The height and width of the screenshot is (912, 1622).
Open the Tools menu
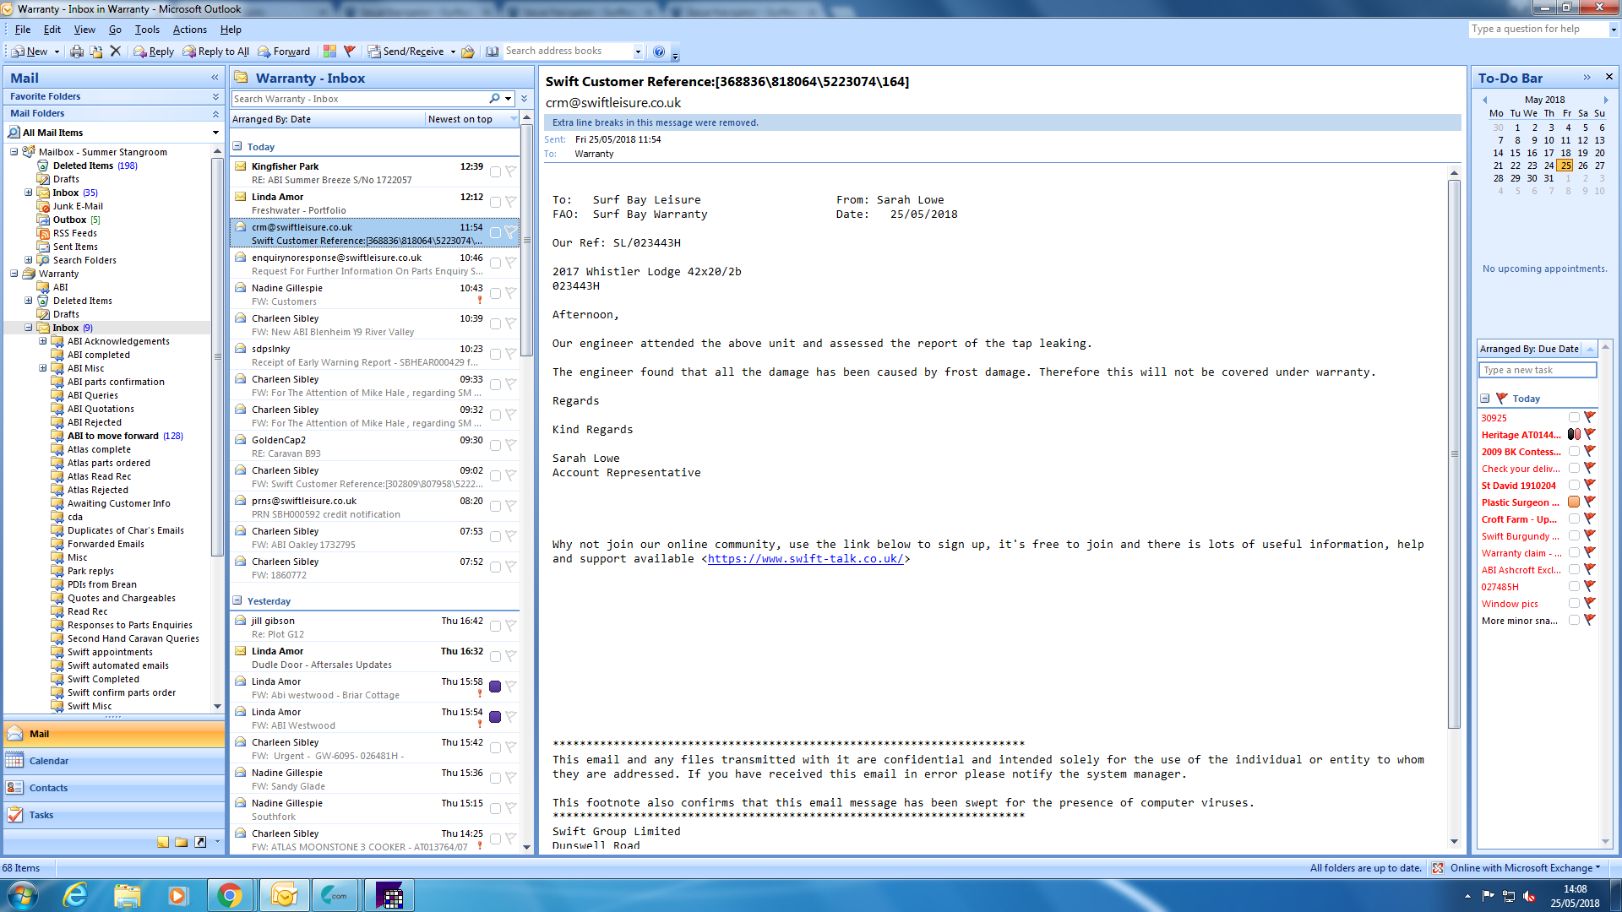(147, 30)
